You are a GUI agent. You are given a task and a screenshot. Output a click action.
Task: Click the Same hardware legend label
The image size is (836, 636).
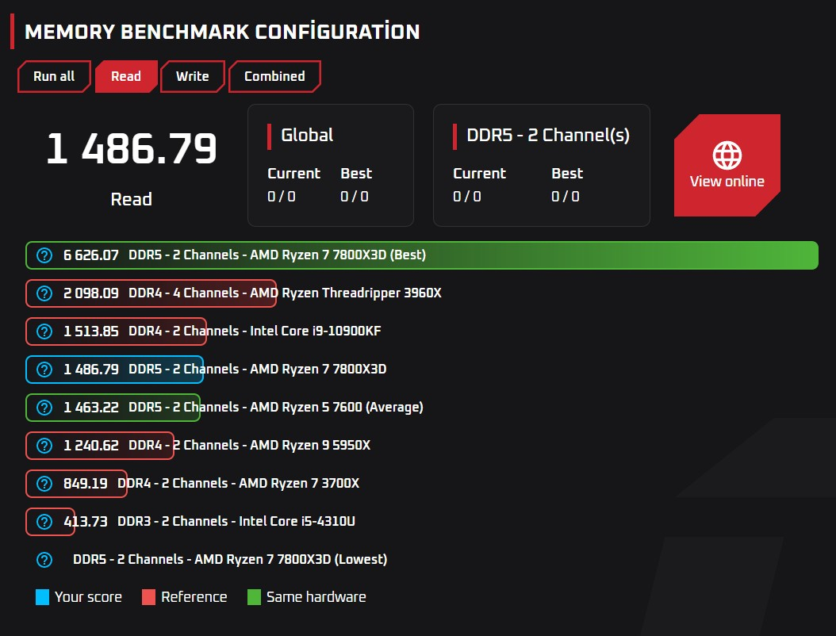click(316, 597)
